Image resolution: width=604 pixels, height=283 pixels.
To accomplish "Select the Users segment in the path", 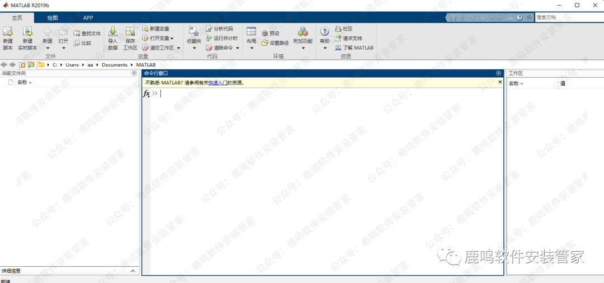I will (72, 65).
